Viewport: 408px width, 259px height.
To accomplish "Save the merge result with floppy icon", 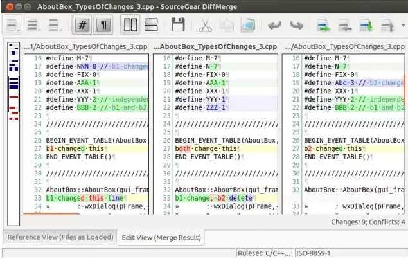I will click(178, 24).
